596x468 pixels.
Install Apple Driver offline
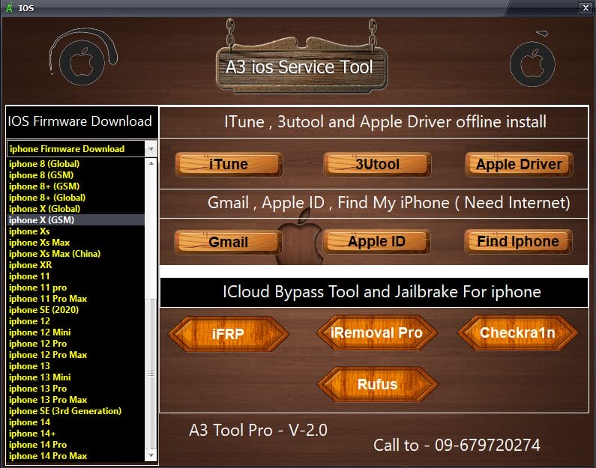[x=519, y=164]
